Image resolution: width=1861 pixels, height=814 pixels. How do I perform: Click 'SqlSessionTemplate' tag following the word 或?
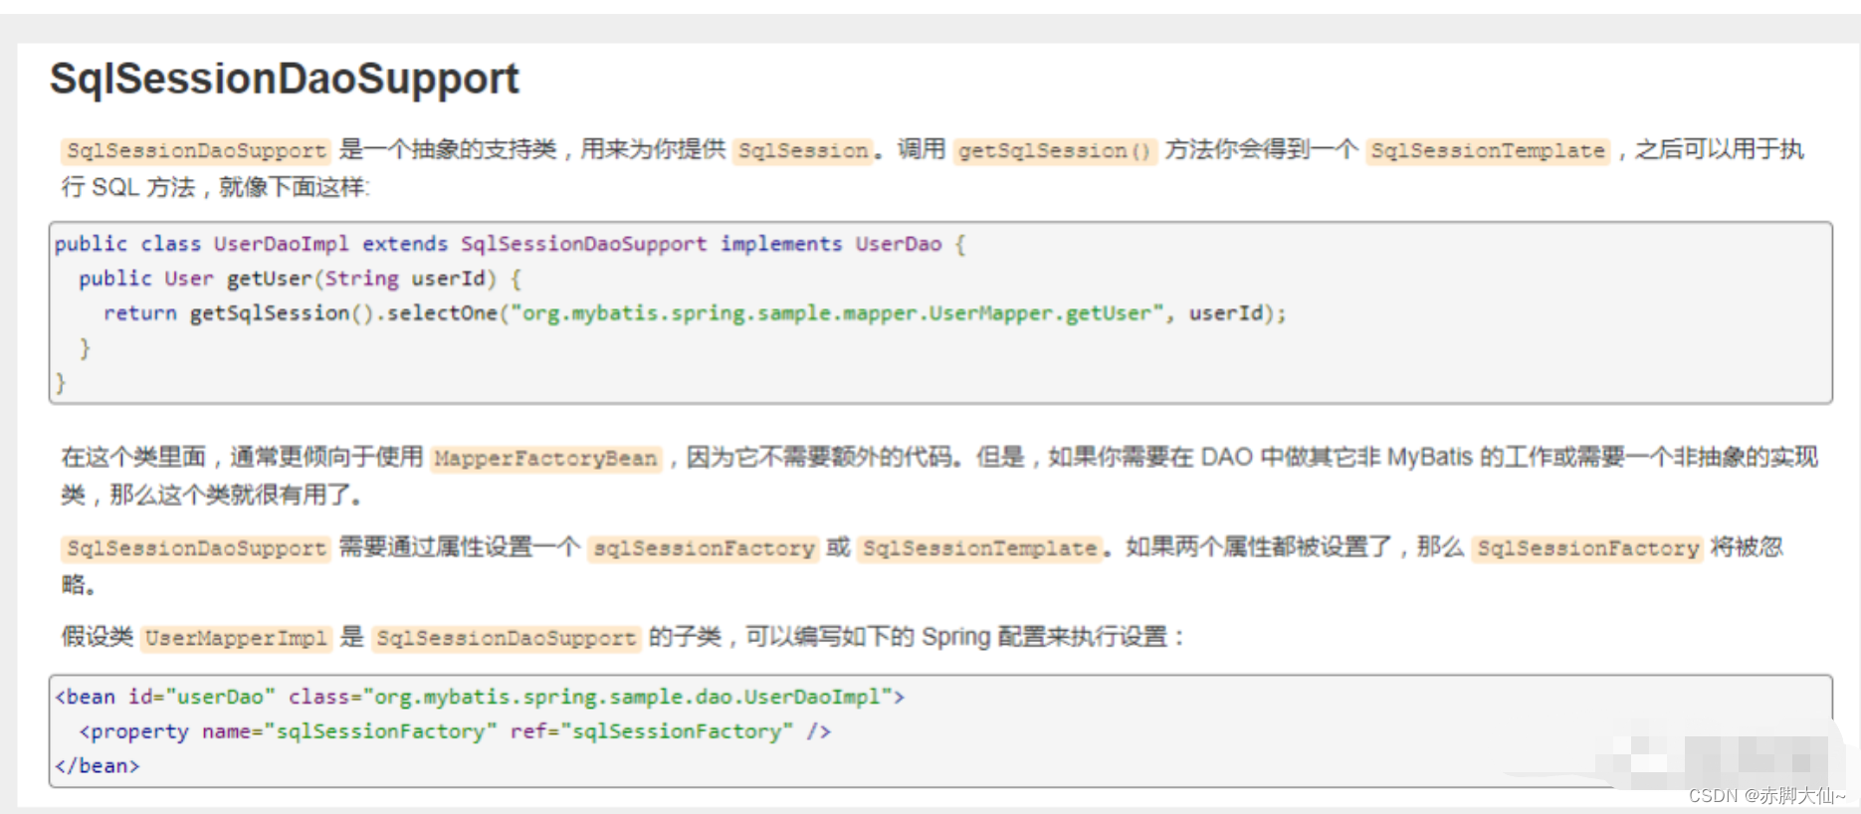[x=979, y=548]
